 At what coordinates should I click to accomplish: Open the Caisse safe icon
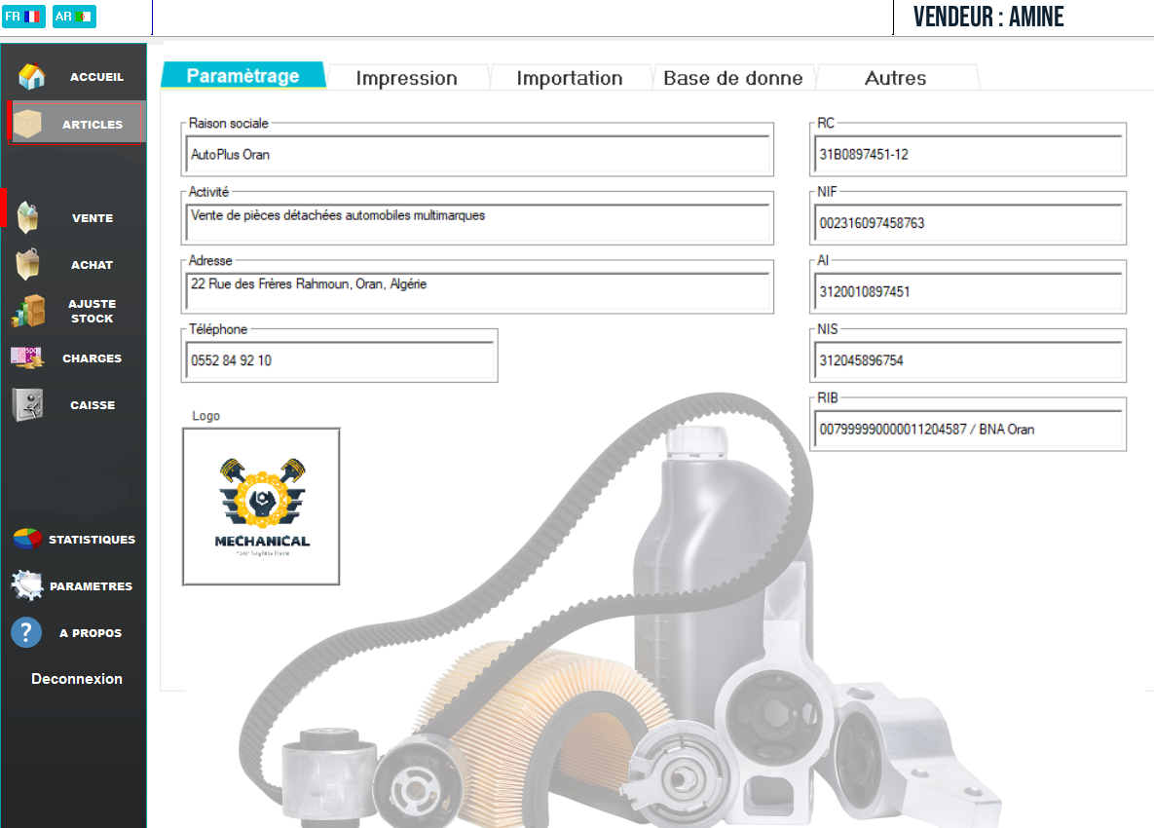point(27,404)
